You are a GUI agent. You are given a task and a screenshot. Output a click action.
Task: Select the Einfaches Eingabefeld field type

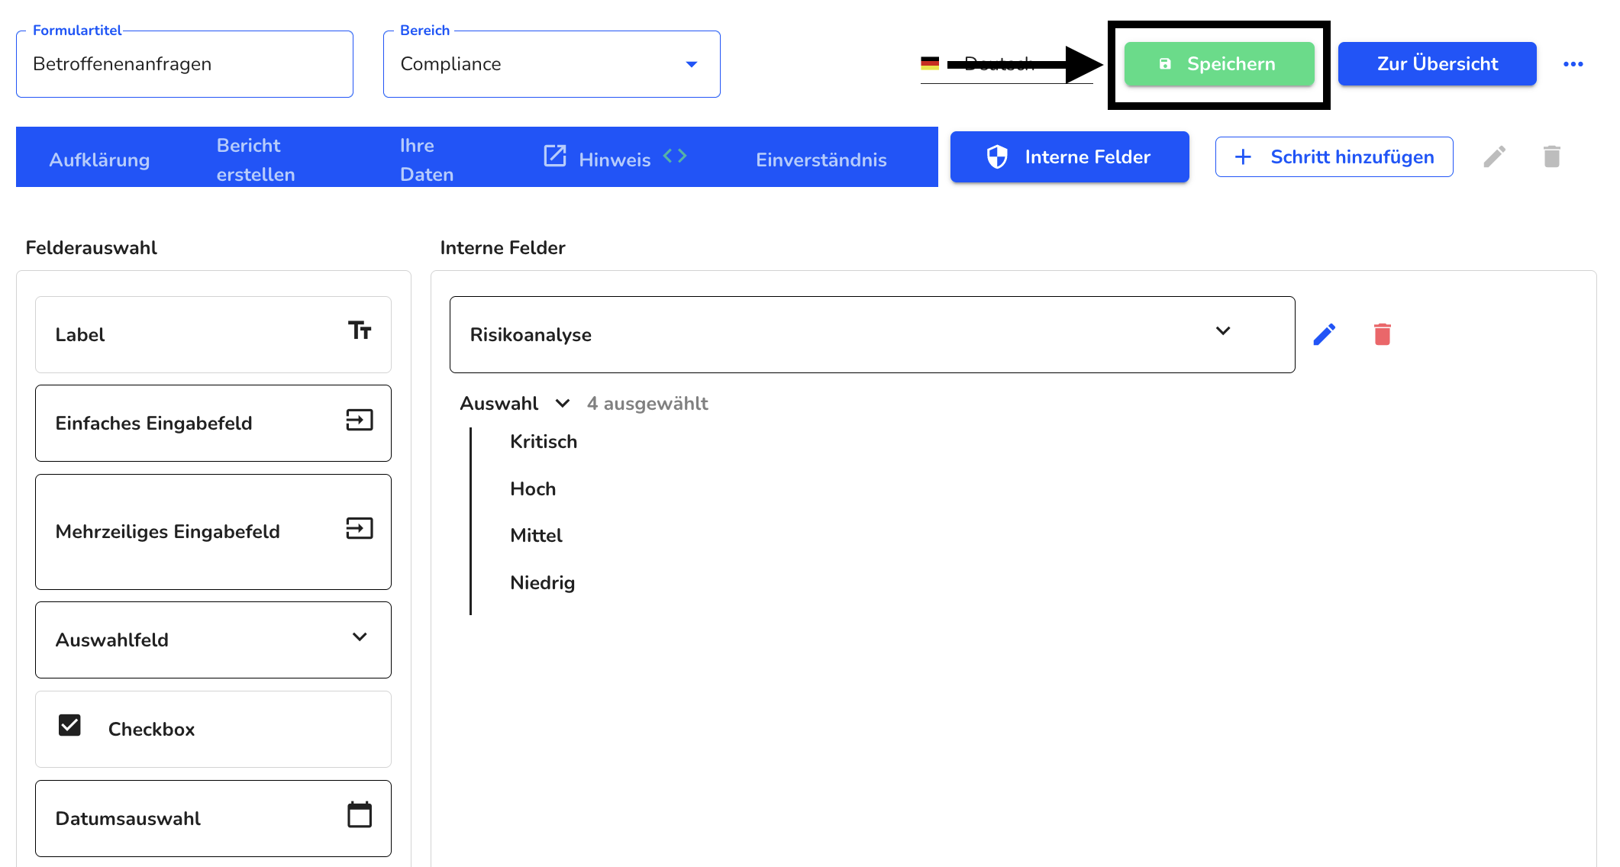click(x=213, y=423)
